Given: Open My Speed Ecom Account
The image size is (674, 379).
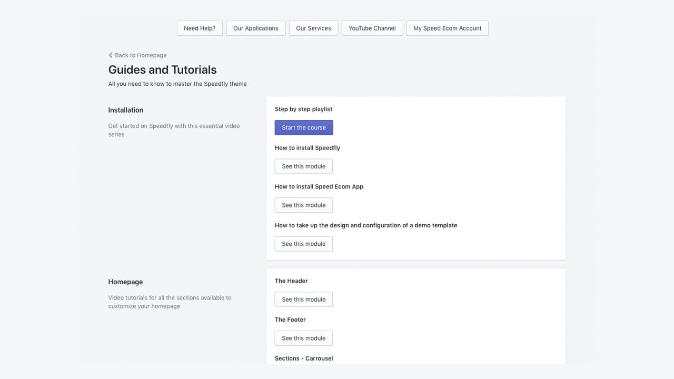Looking at the screenshot, I should [448, 28].
